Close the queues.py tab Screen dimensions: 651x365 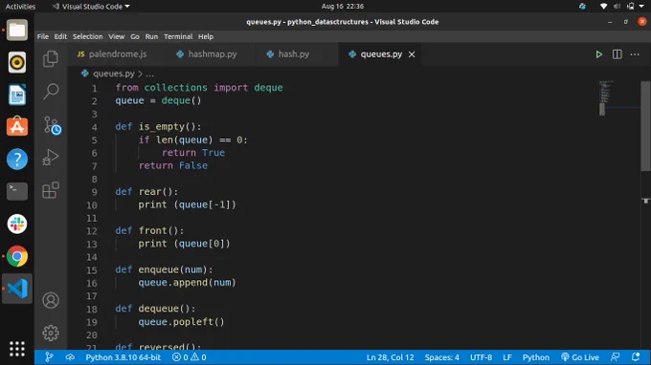pyautogui.click(x=412, y=54)
